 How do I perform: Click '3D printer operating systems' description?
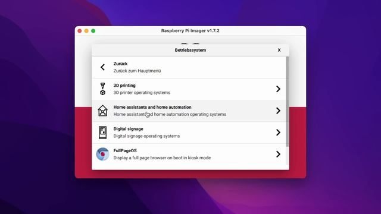click(x=142, y=93)
